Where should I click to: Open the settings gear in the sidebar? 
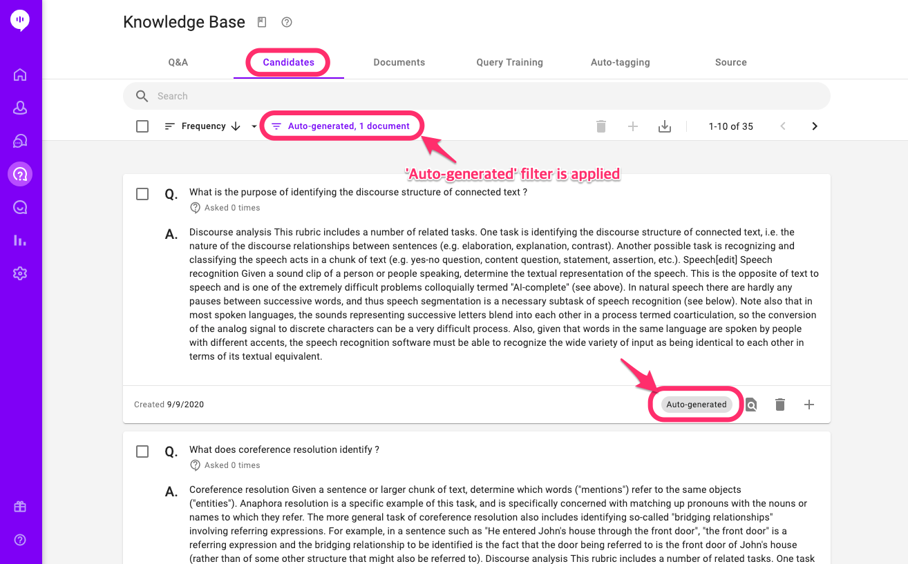point(20,273)
